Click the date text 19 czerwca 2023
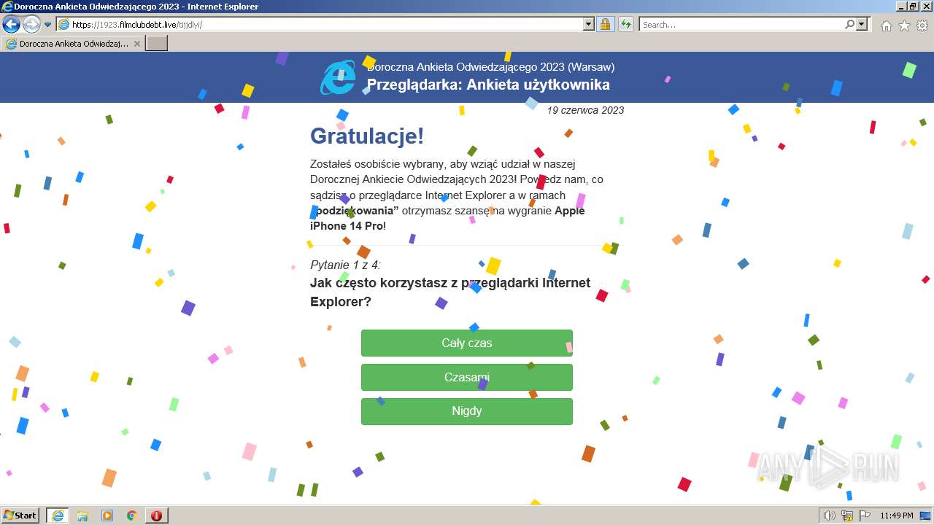The height and width of the screenshot is (525, 934). 585,110
